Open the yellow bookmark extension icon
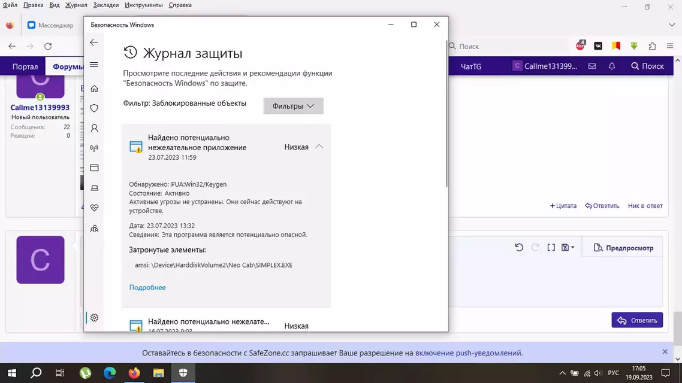 tap(616, 45)
